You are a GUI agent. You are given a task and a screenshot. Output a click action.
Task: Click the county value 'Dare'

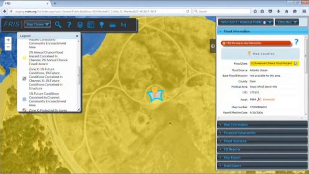(253, 81)
